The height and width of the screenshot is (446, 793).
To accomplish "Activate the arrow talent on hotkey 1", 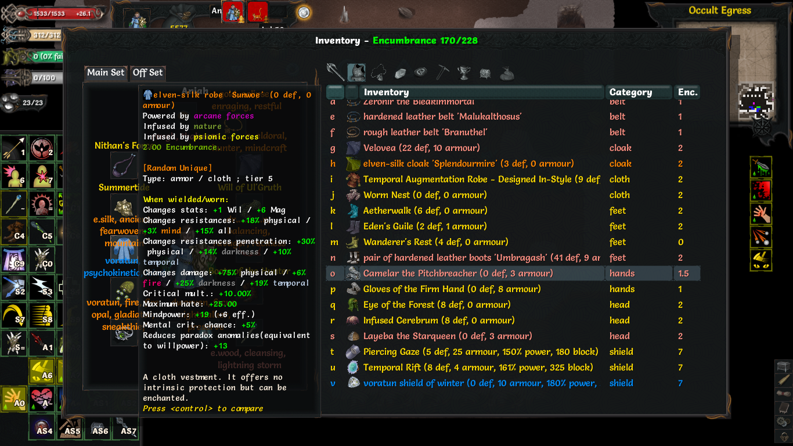I will pyautogui.click(x=14, y=148).
